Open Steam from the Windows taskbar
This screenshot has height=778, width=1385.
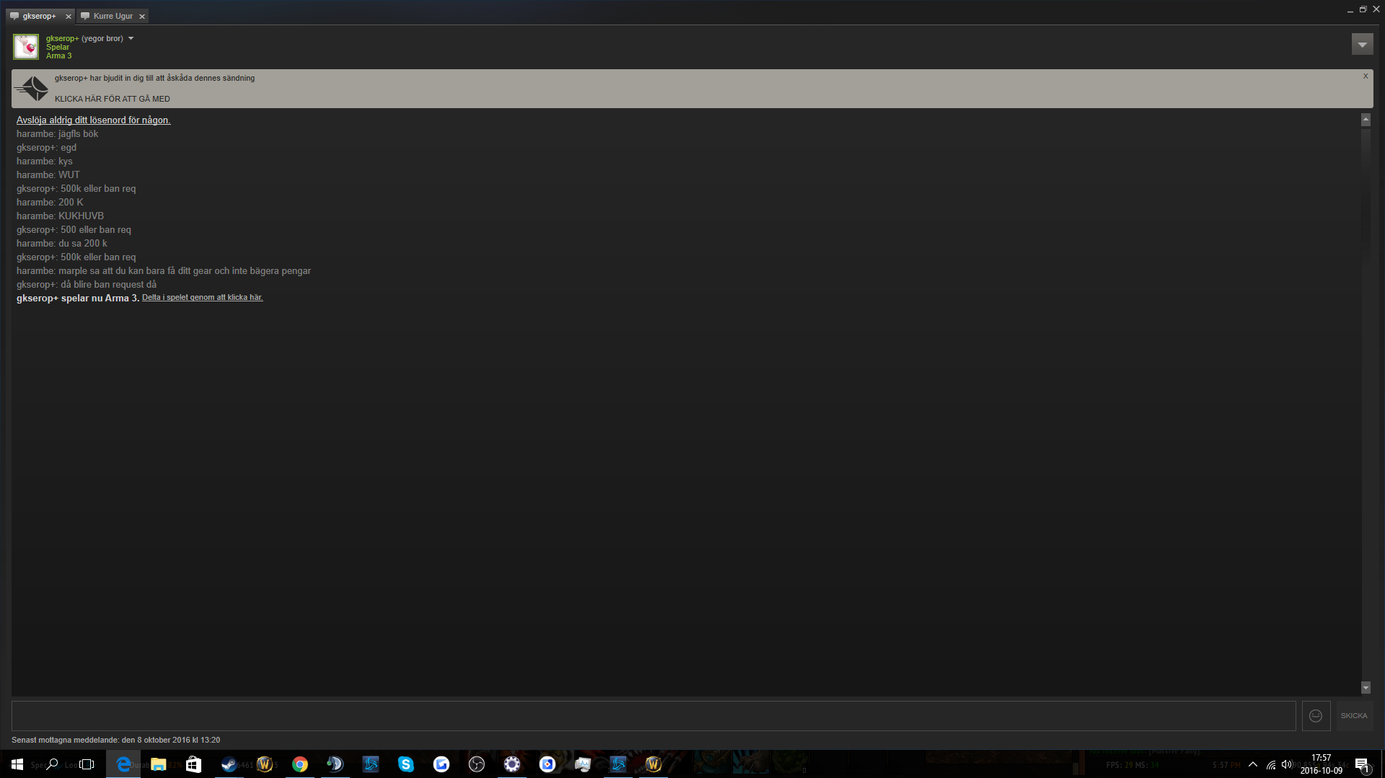point(229,764)
